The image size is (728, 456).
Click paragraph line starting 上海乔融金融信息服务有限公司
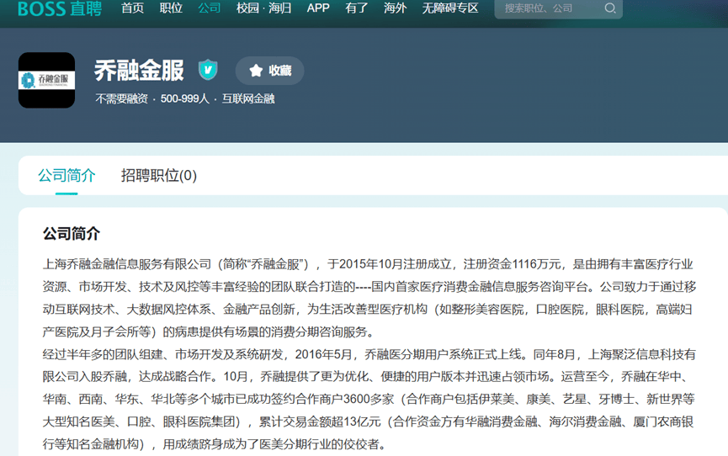coord(368,264)
